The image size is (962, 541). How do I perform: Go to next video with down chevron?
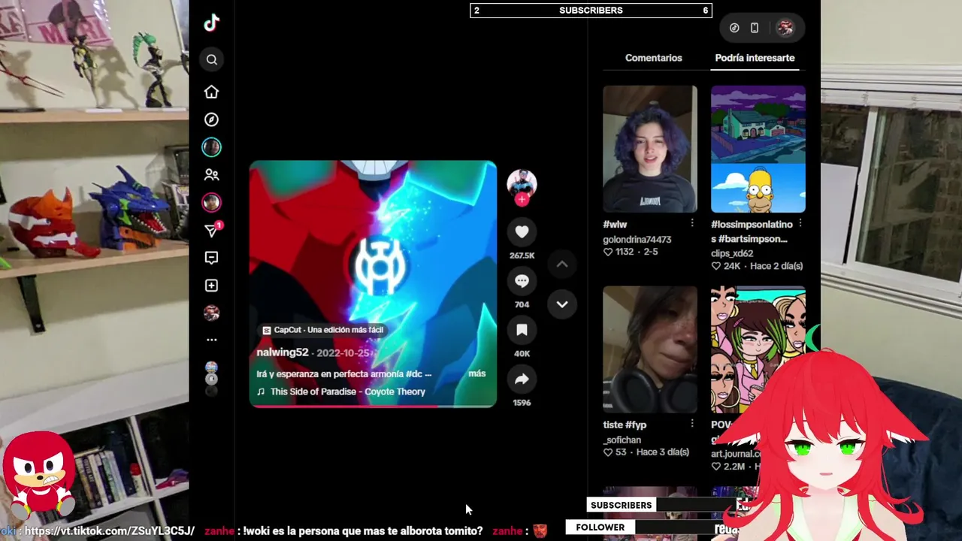point(561,304)
